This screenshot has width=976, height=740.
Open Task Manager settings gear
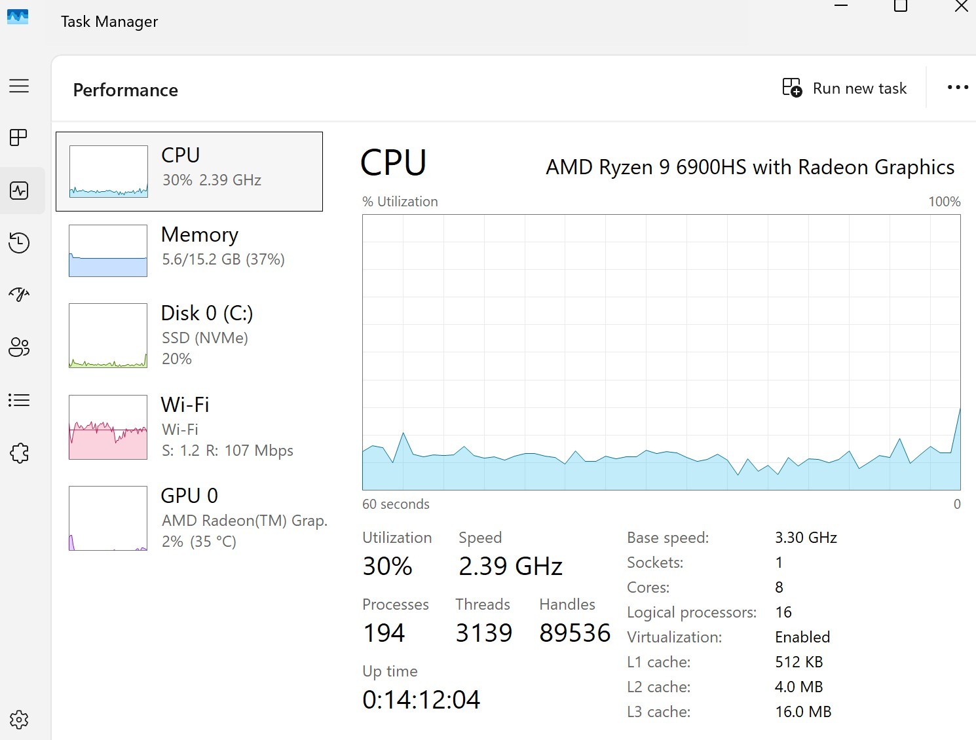pos(19,720)
